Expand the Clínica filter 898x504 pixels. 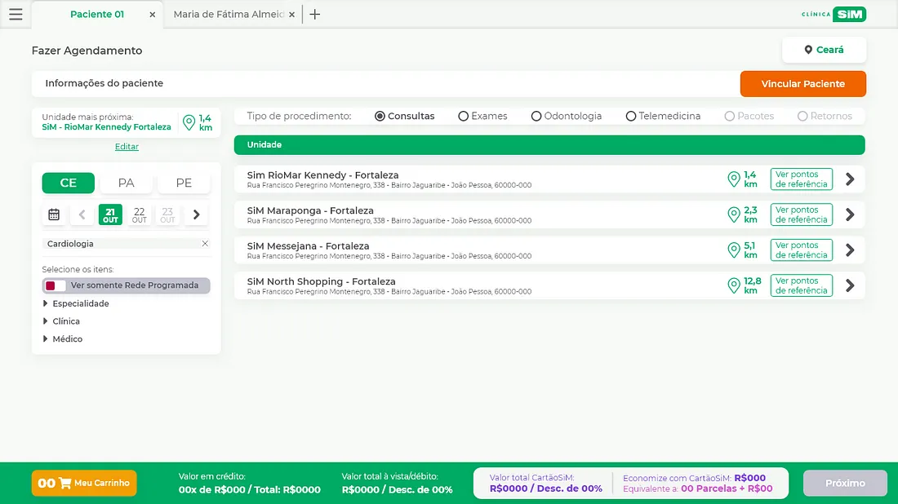pos(46,321)
